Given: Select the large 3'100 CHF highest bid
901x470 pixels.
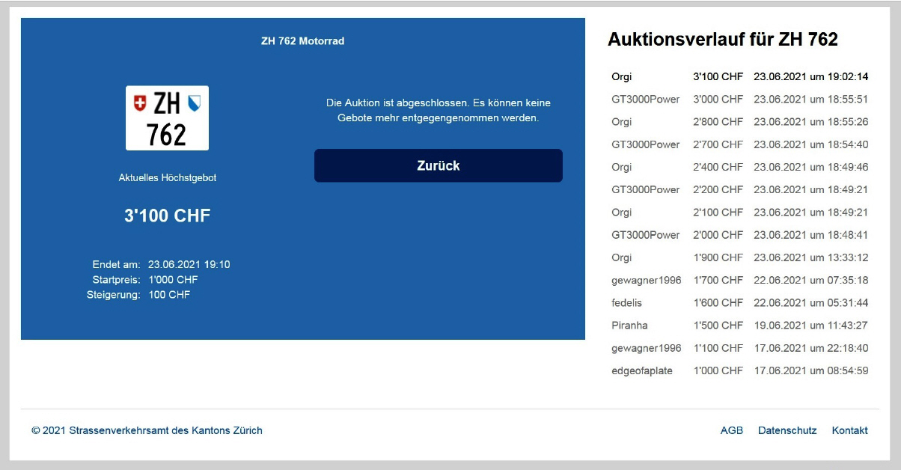Looking at the screenshot, I should tap(167, 216).
